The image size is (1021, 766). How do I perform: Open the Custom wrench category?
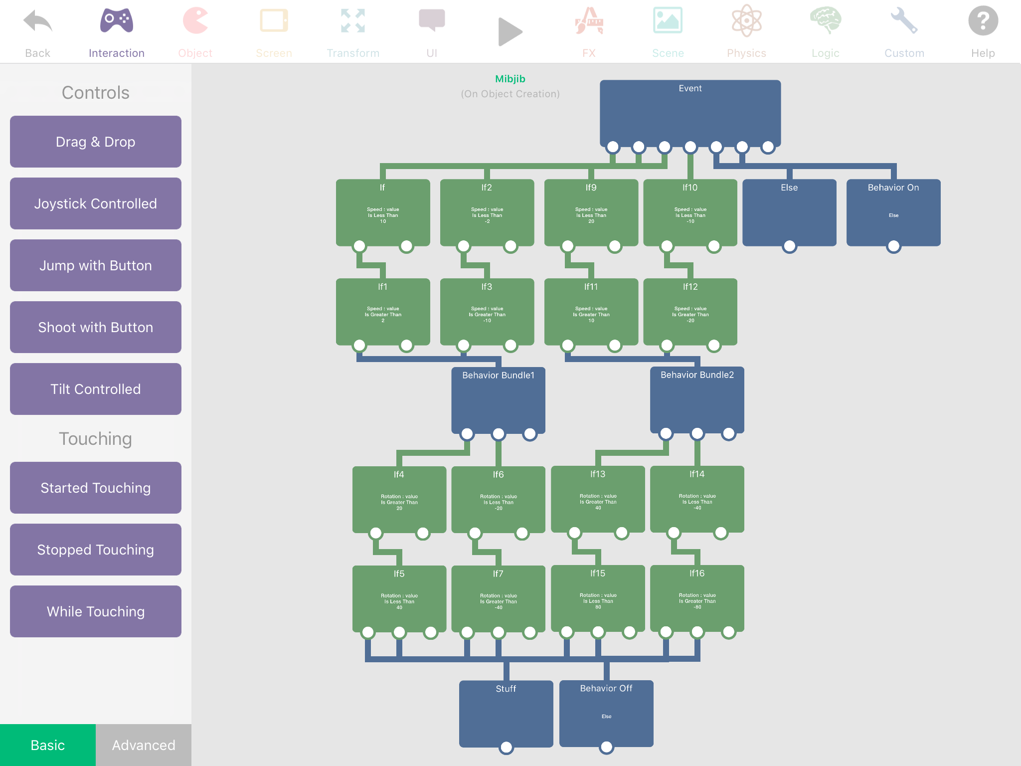tap(904, 22)
